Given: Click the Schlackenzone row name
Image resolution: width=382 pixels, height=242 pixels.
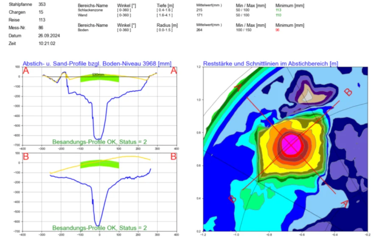Looking at the screenshot, I should pyautogui.click(x=90, y=9).
